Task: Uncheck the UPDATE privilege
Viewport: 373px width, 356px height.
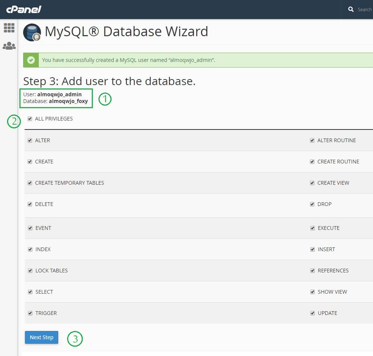Action: pyautogui.click(x=313, y=313)
